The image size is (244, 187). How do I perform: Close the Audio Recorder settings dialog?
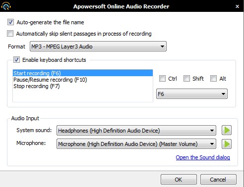point(237,6)
